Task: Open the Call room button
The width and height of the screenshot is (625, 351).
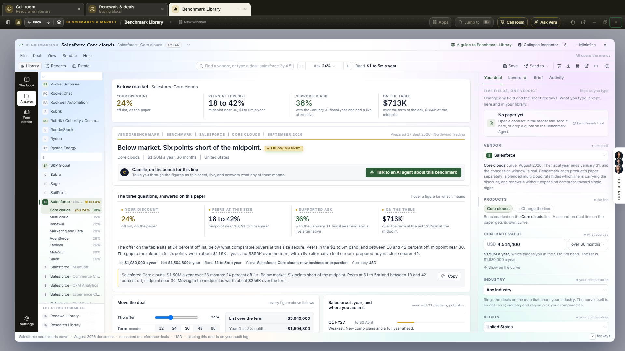Action: pyautogui.click(x=512, y=22)
